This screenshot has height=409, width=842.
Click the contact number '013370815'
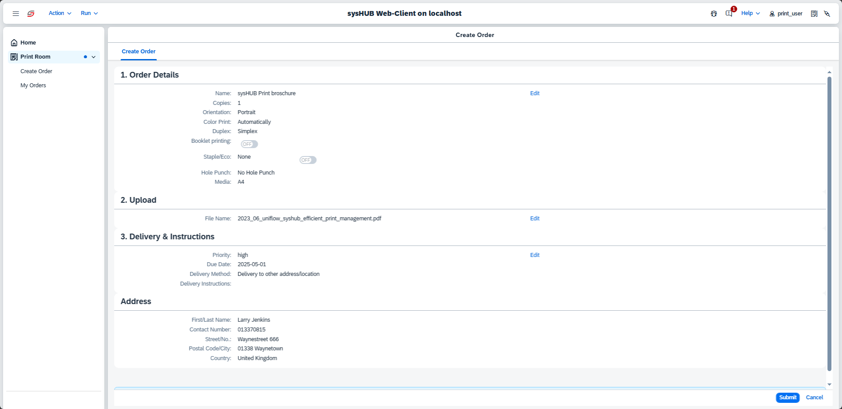[251, 330]
